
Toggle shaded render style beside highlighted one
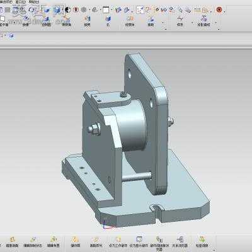pos(47,10)
